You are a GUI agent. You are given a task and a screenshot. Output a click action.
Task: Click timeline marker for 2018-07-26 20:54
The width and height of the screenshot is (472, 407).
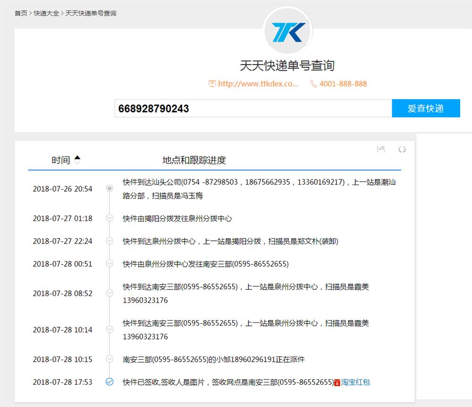coord(110,188)
